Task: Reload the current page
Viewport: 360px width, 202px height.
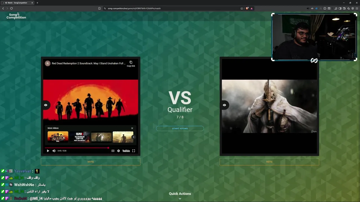Action: [x=12, y=8]
